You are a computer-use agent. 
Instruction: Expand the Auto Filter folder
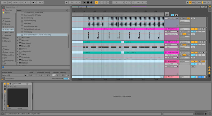18,38
